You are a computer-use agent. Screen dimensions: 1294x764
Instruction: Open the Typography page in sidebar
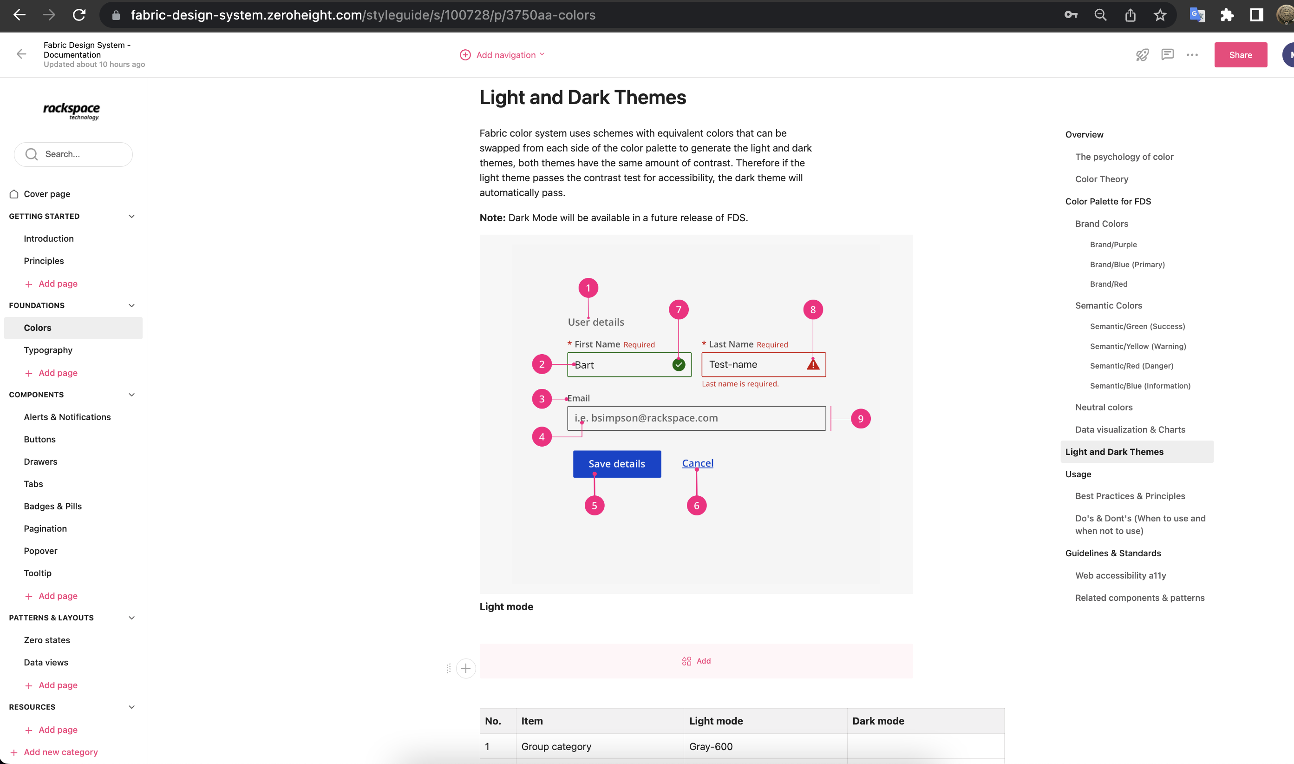pos(48,350)
